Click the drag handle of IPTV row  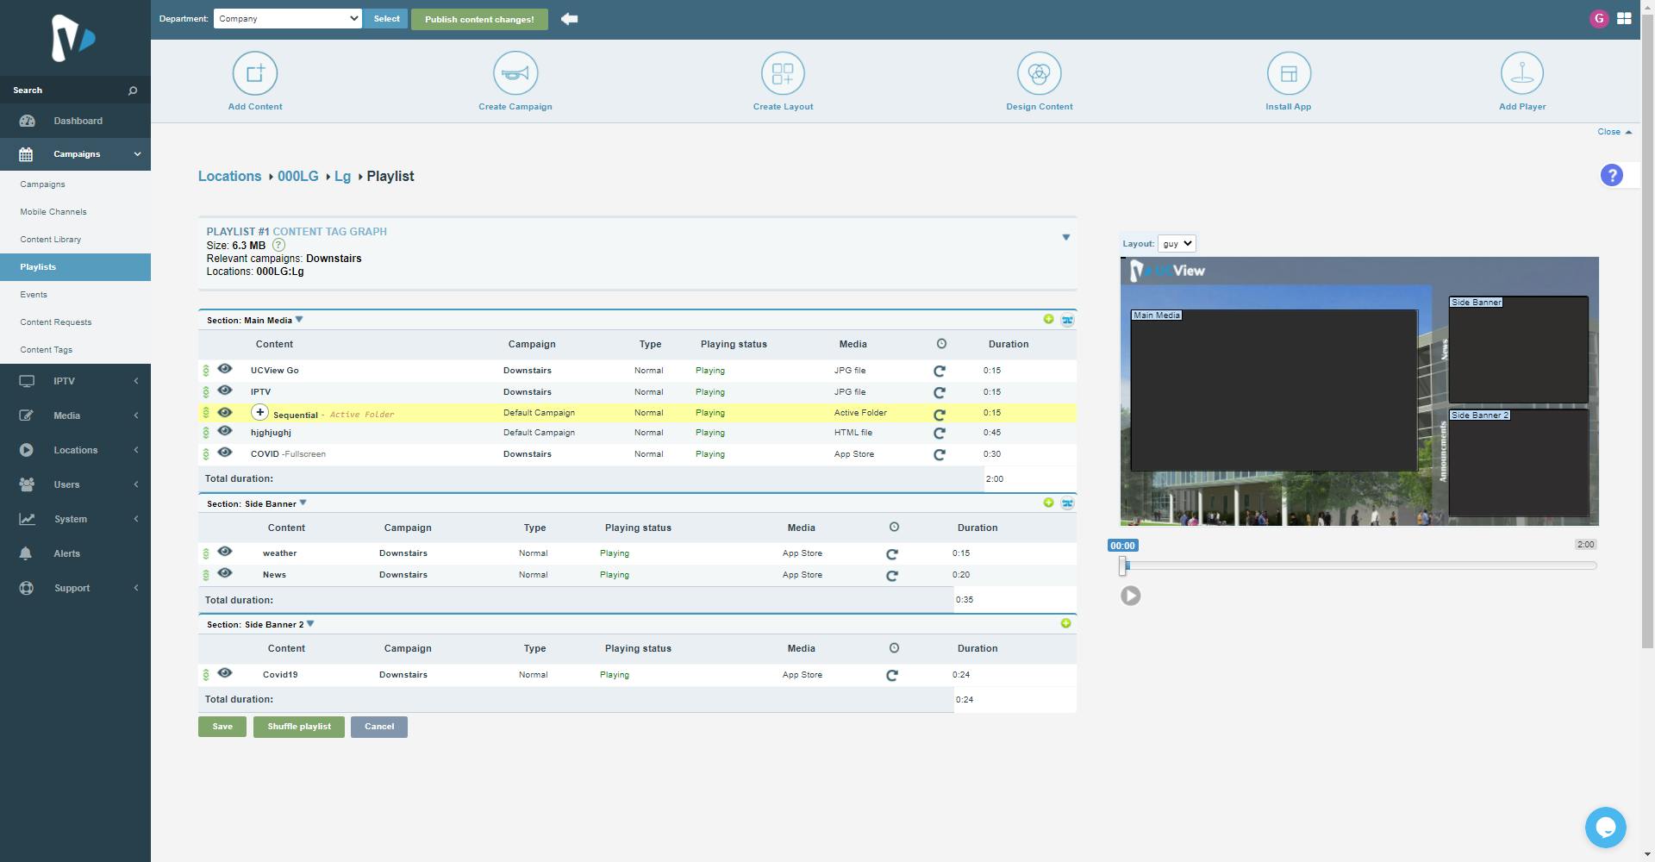pyautogui.click(x=206, y=392)
